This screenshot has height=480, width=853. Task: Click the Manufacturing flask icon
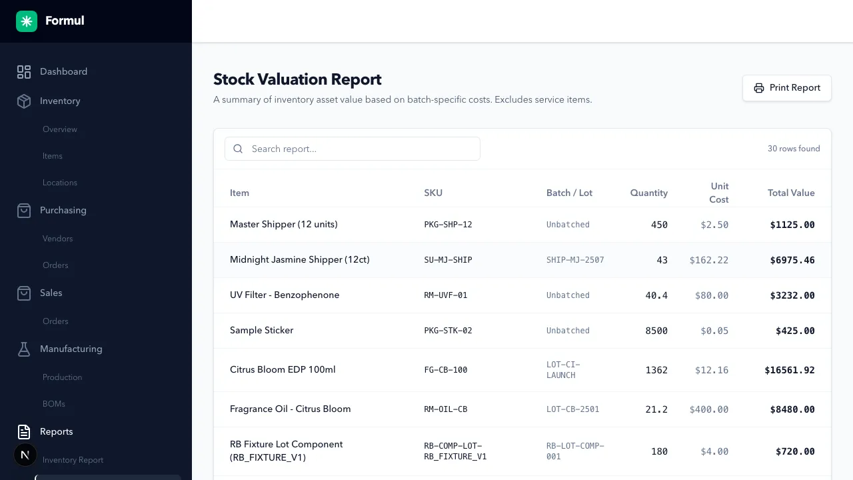coord(24,349)
